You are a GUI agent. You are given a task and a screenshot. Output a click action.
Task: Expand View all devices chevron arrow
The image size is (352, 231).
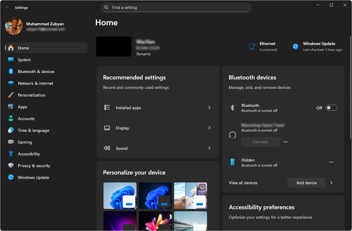coord(331,183)
